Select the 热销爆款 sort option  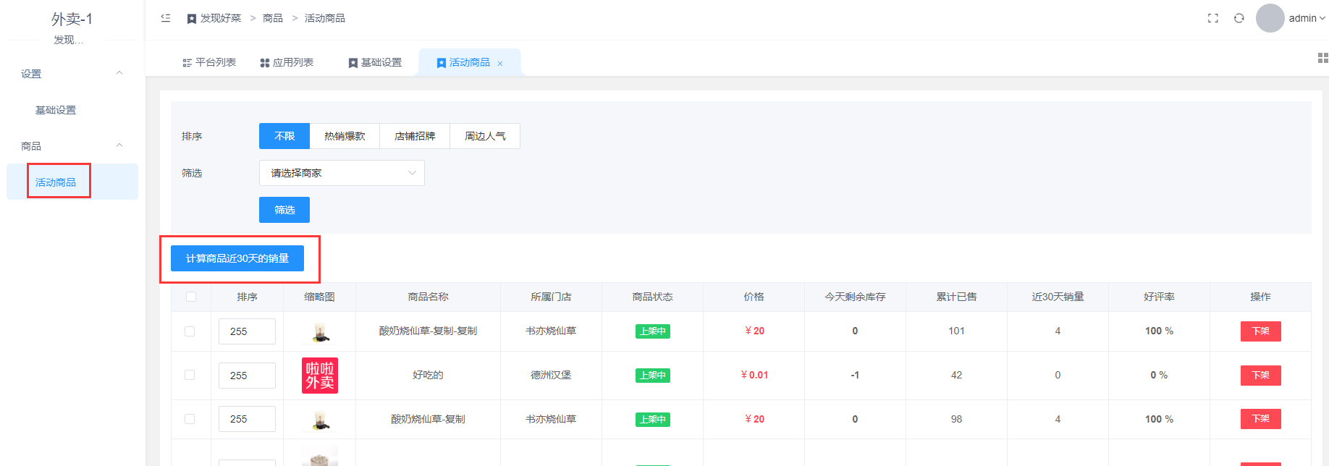[345, 136]
